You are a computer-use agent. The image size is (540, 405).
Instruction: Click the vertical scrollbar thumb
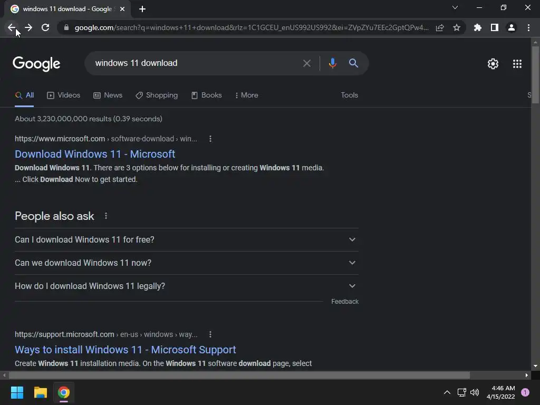click(535, 75)
